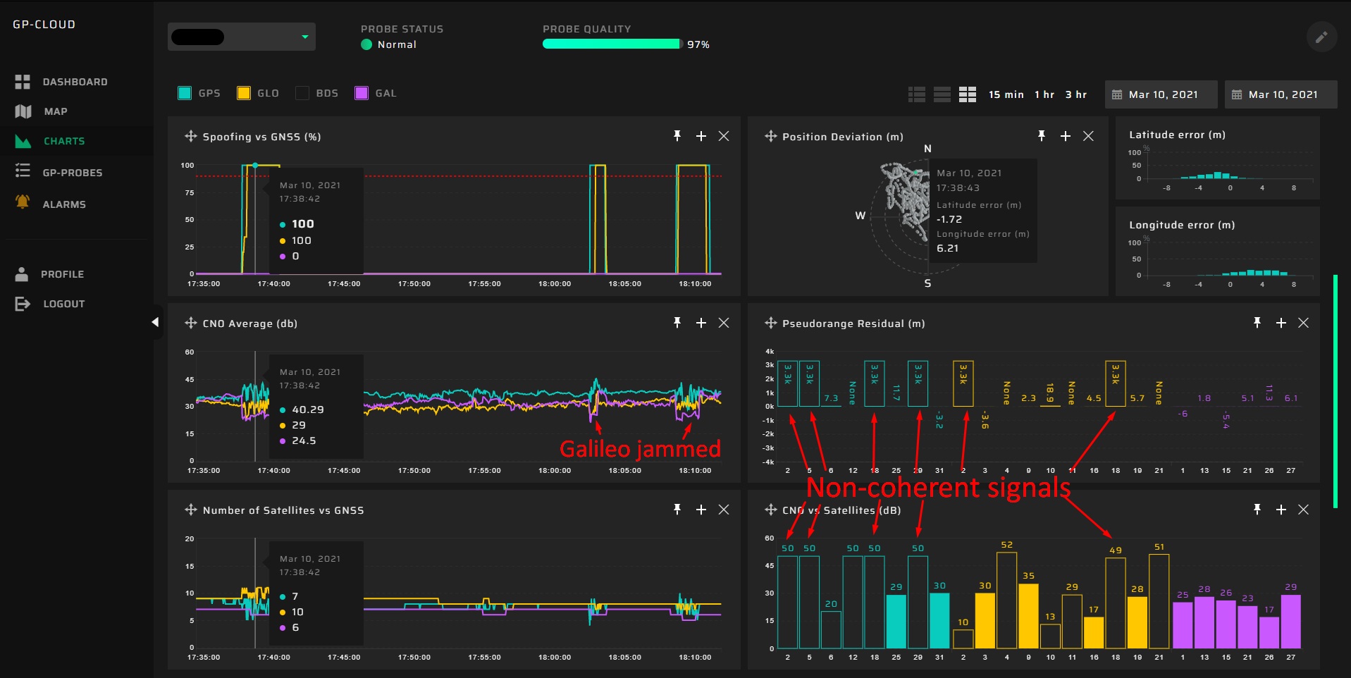This screenshot has height=678, width=1351.
Task: Collapse the sidebar with the arrow
Action: (155, 322)
